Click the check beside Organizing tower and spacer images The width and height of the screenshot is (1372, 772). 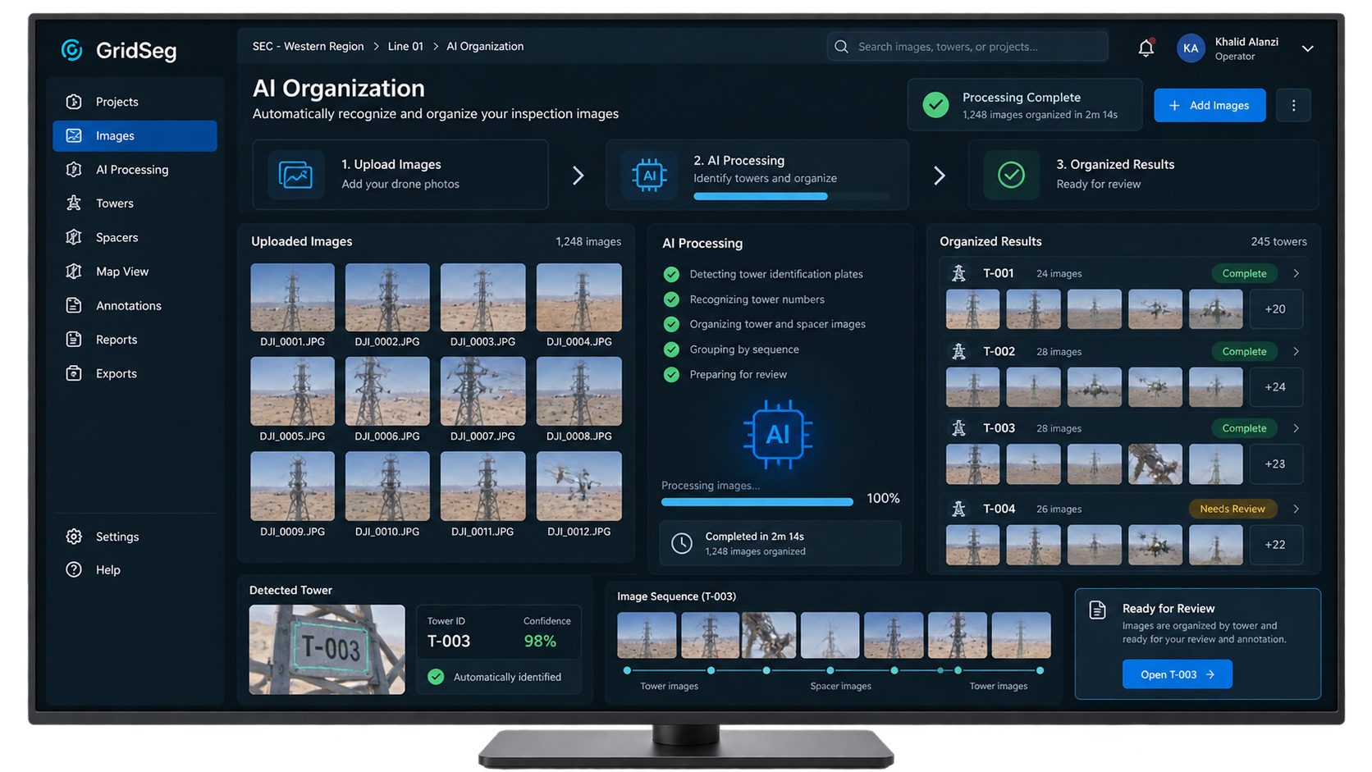tap(671, 324)
